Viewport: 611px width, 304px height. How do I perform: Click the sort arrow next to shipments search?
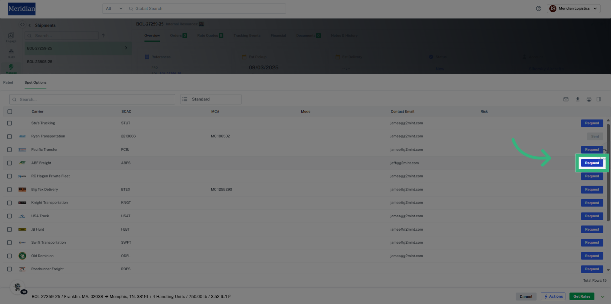pyautogui.click(x=103, y=36)
